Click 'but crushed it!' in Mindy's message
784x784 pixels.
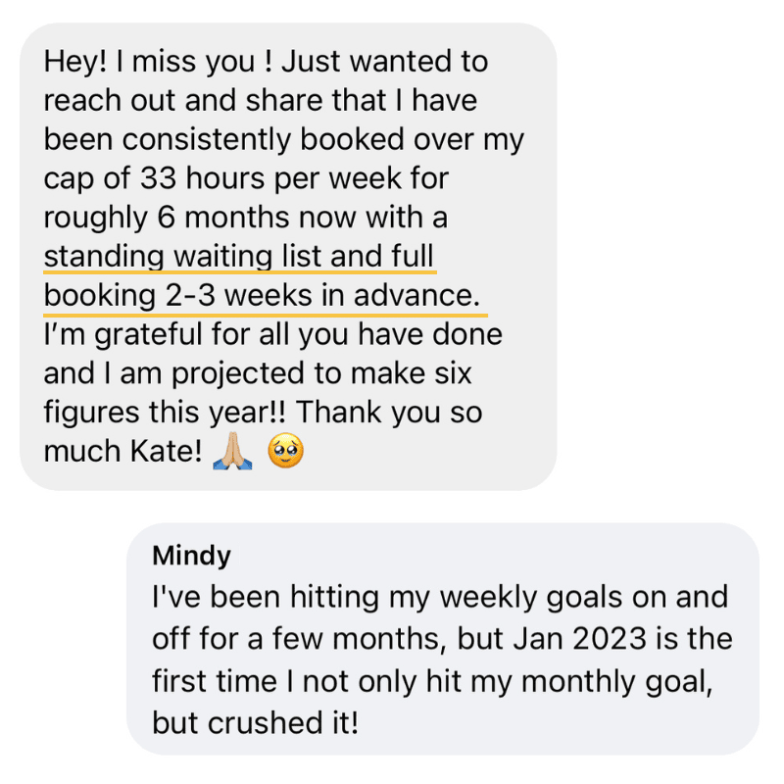(x=256, y=723)
